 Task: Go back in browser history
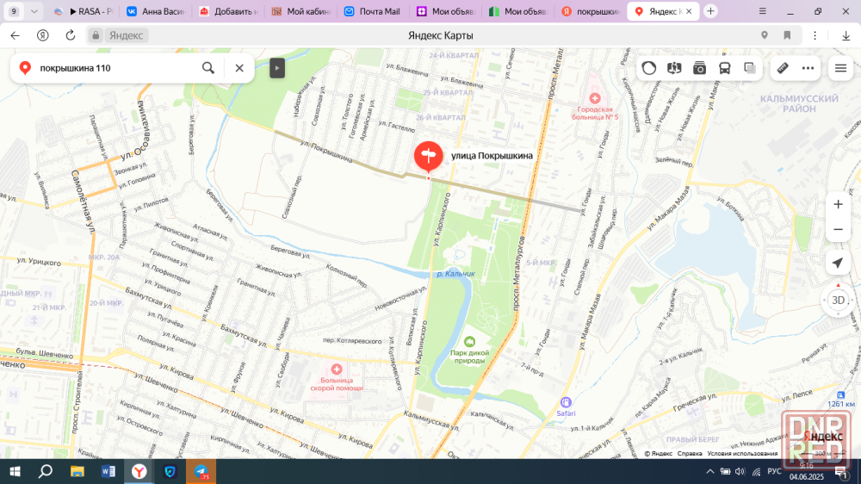click(15, 35)
